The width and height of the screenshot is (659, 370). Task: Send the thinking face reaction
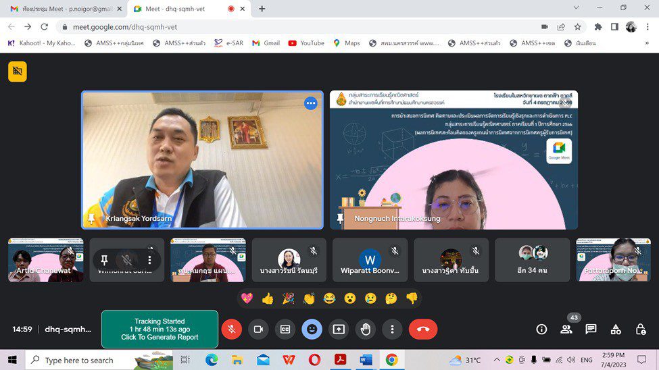[x=391, y=298]
